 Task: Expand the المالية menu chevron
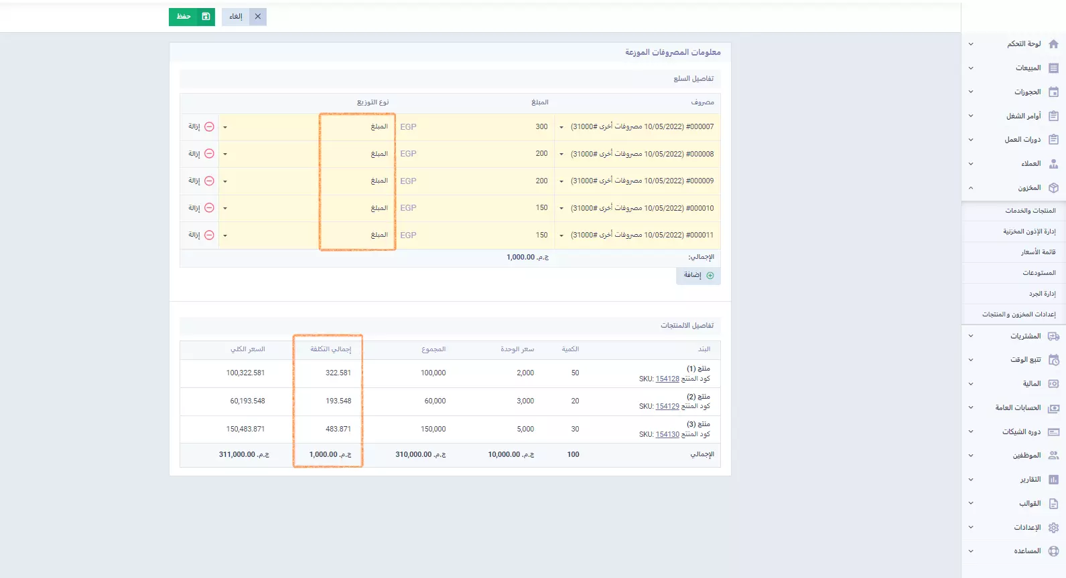(x=971, y=384)
